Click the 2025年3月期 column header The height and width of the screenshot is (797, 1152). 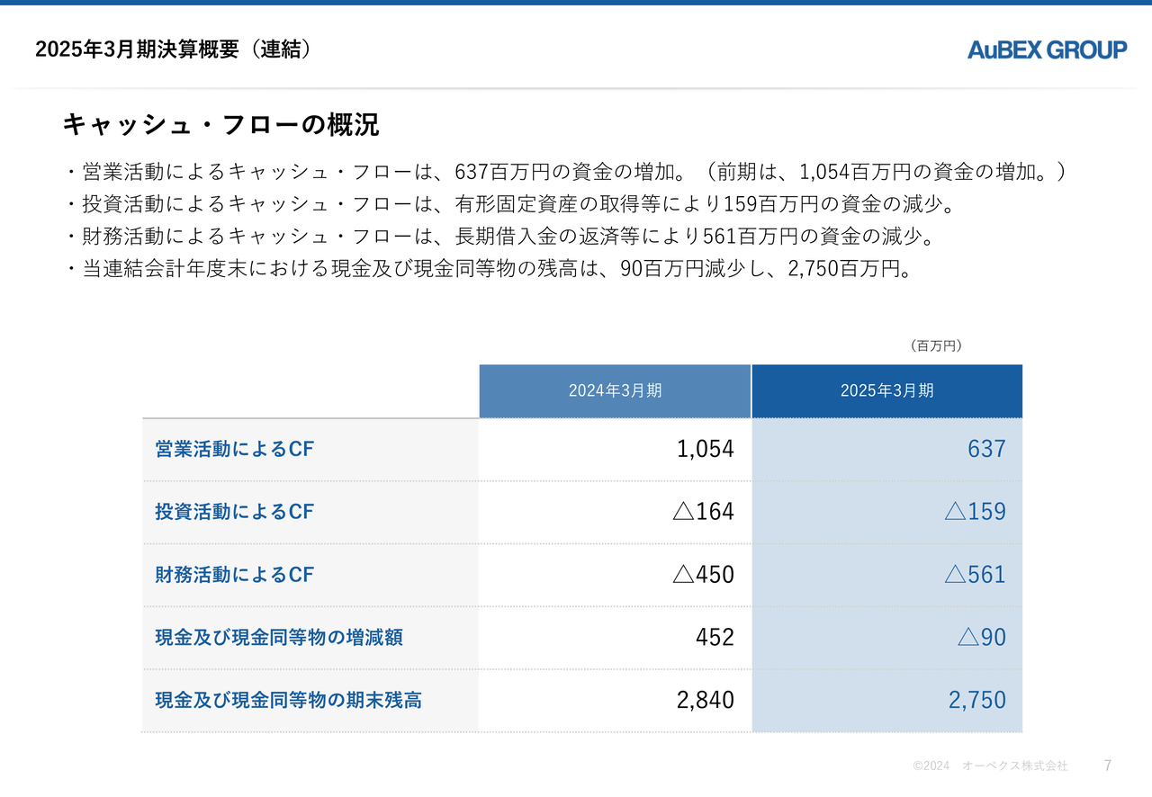[887, 391]
